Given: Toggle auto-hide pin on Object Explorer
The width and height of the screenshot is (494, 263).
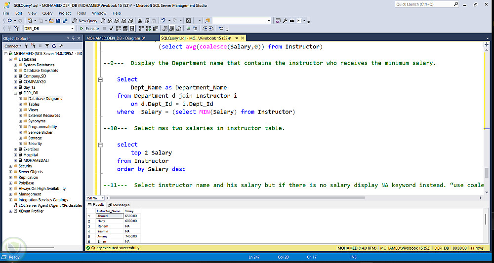Looking at the screenshot, I should click(74, 38).
